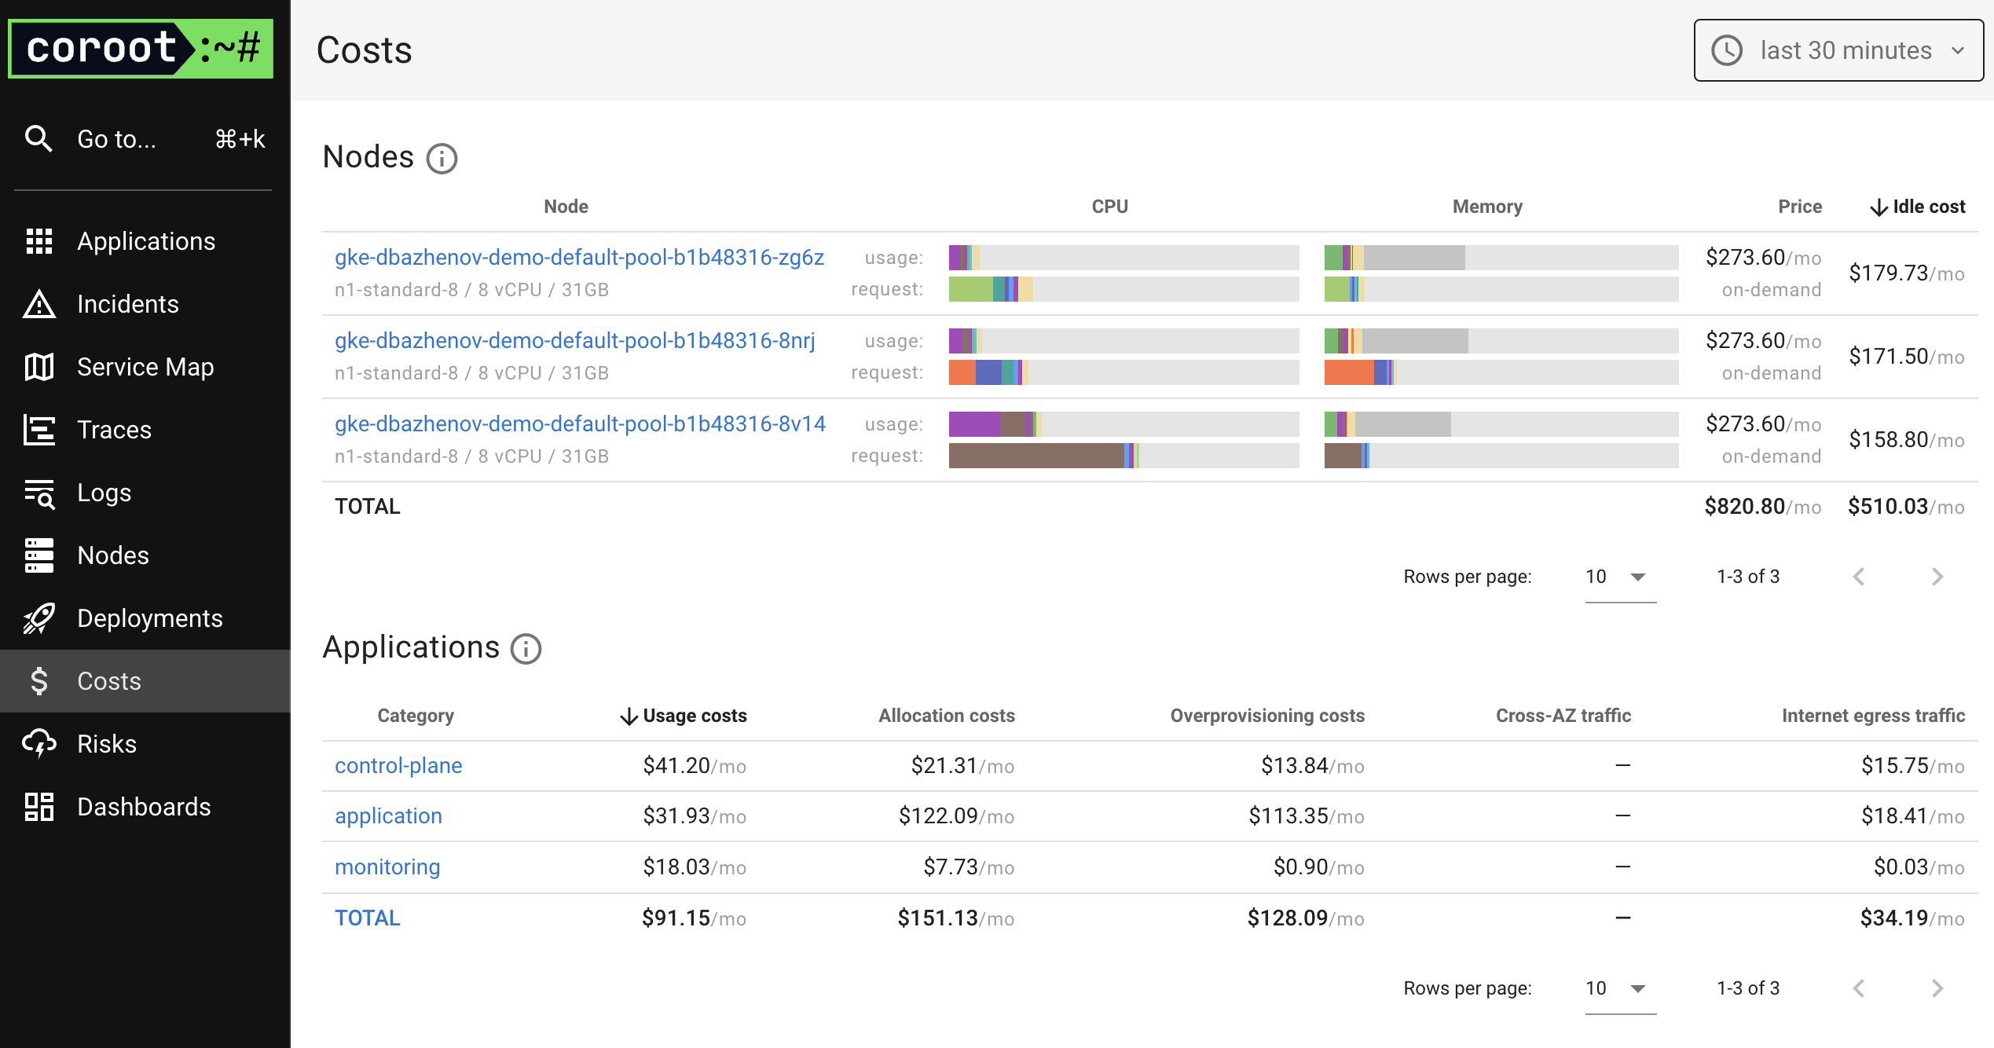Click the Incidents warning triangle icon
This screenshot has height=1048, width=1994.
(38, 304)
